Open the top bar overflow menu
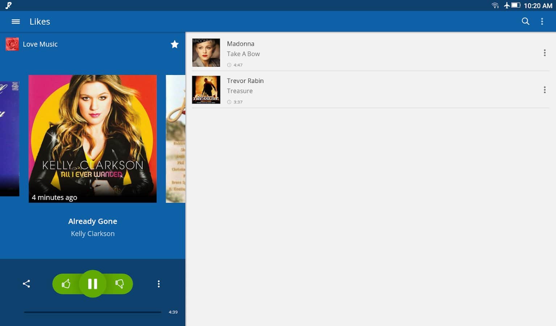This screenshot has height=326, width=556. click(x=542, y=22)
